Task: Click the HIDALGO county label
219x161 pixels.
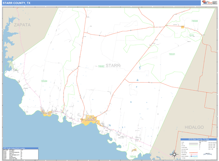Action: click(x=194, y=127)
